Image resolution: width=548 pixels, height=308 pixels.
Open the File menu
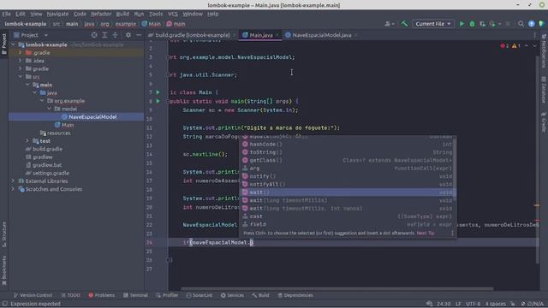[x=6, y=14]
